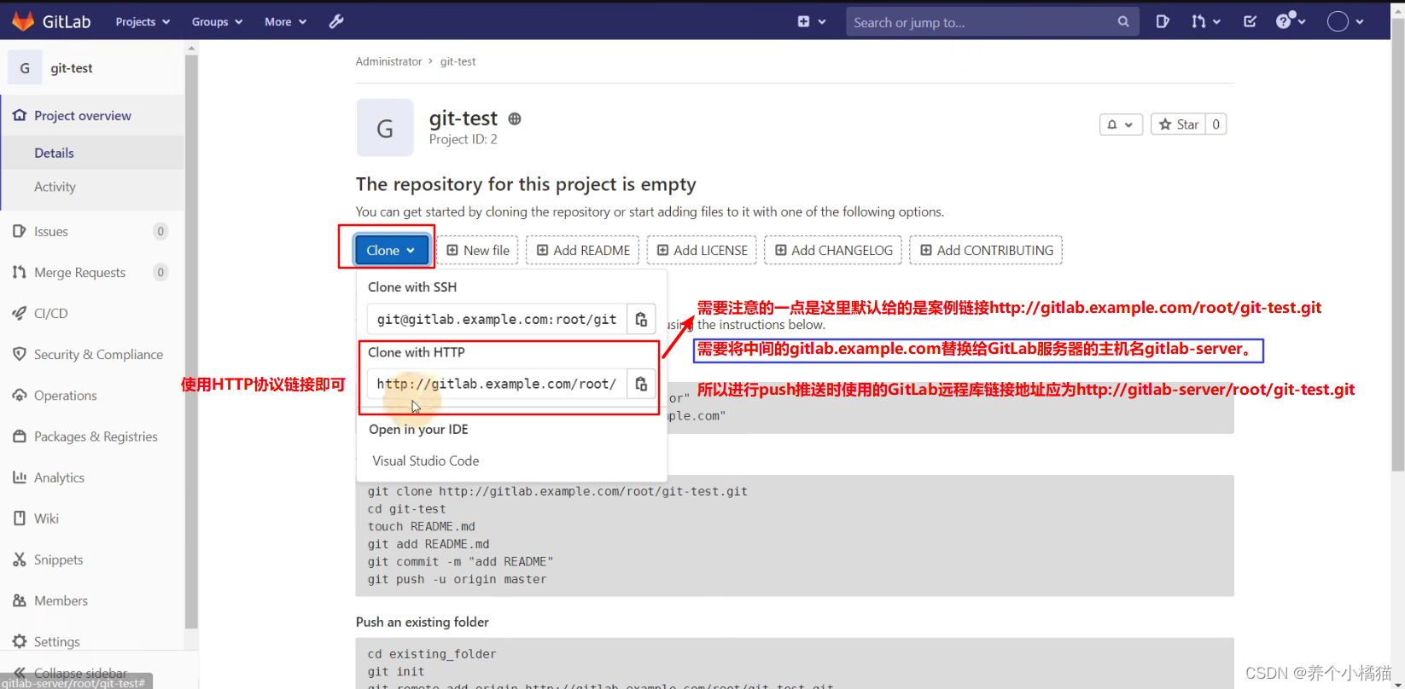Click the New file button
Image resolution: width=1405 pixels, height=689 pixels.
click(478, 250)
